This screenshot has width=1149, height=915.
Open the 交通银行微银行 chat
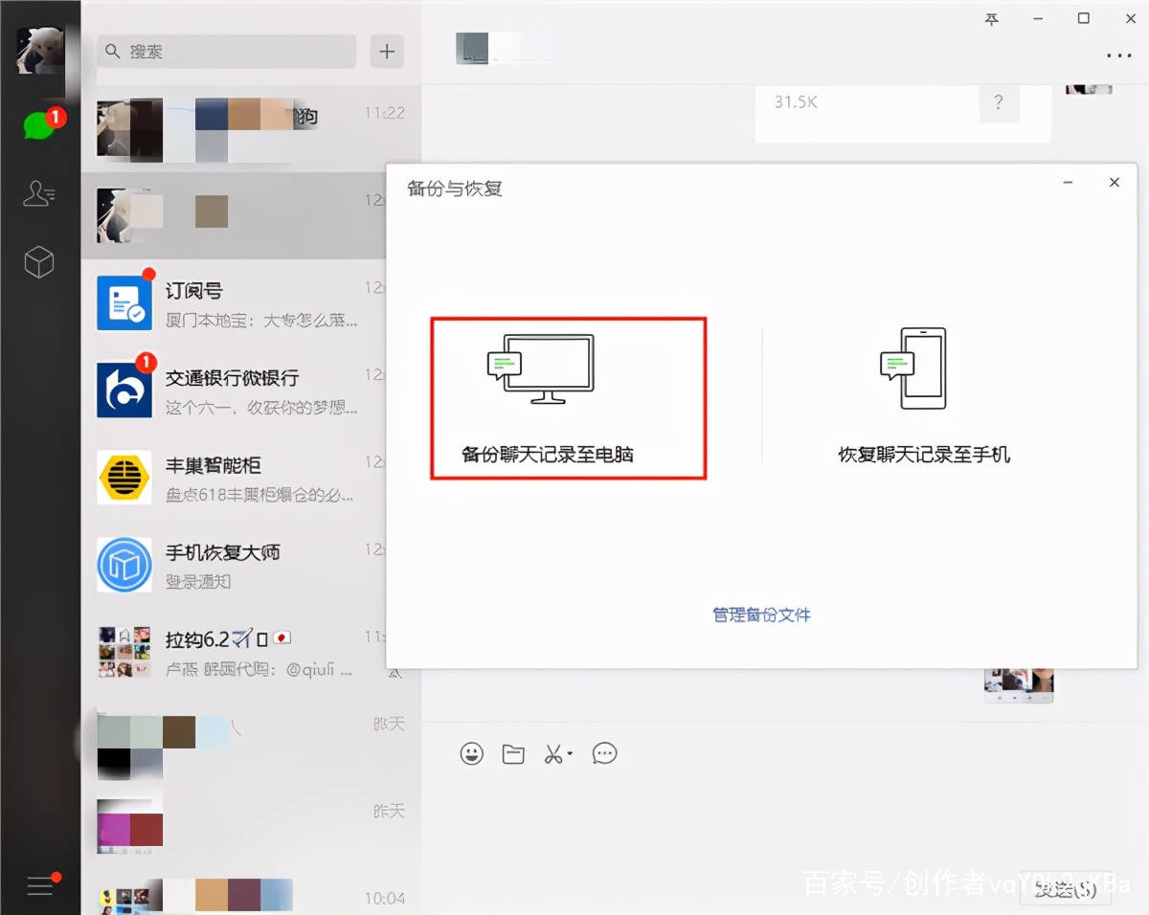click(x=251, y=391)
